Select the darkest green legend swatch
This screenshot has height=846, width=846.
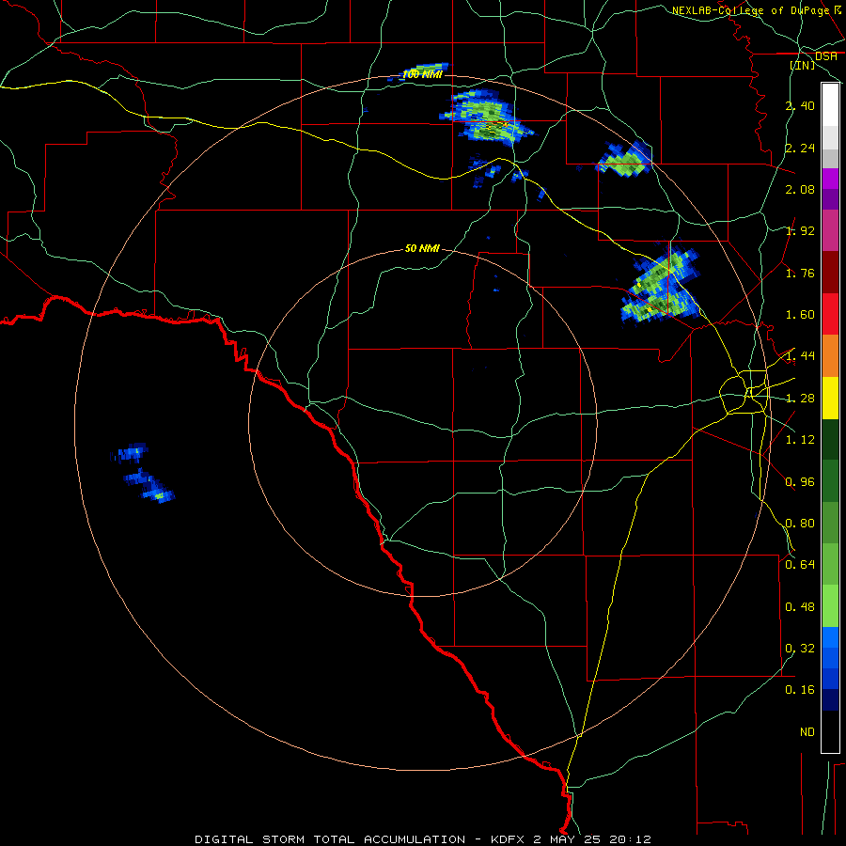click(830, 439)
